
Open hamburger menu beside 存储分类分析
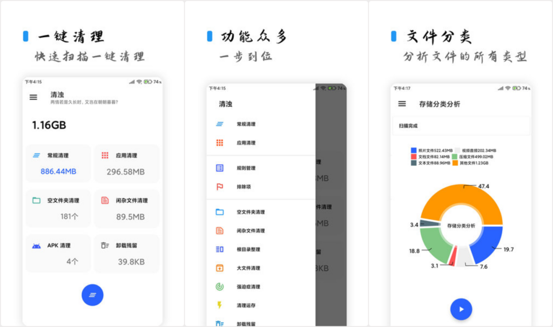[402, 104]
